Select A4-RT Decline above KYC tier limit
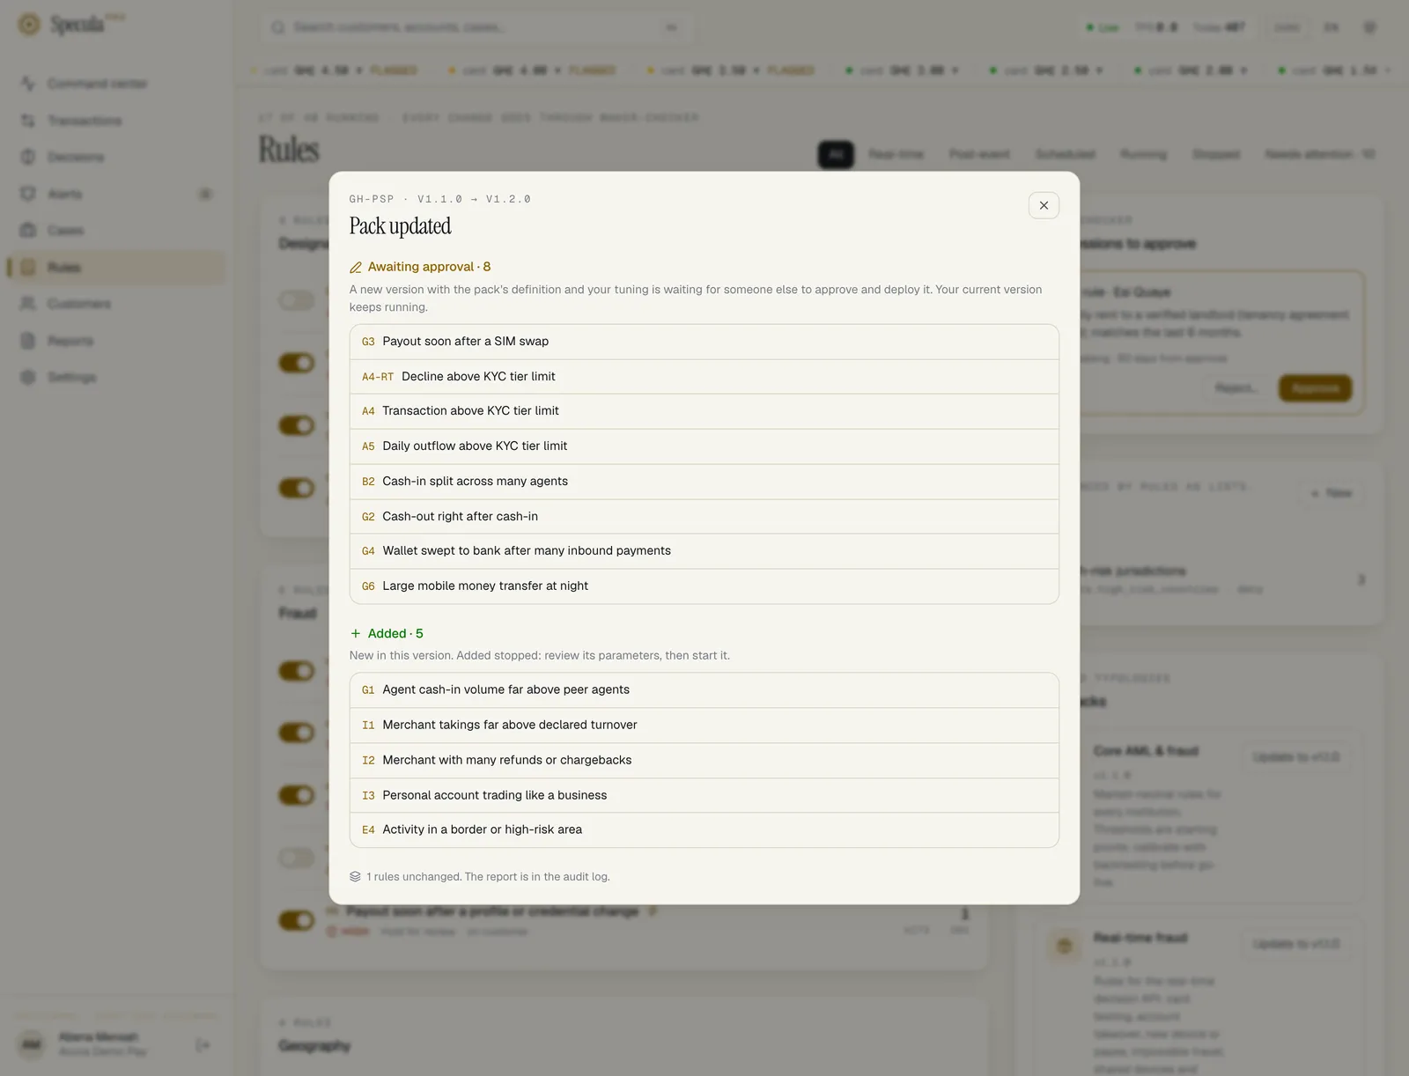This screenshot has width=1409, height=1076. (704, 377)
